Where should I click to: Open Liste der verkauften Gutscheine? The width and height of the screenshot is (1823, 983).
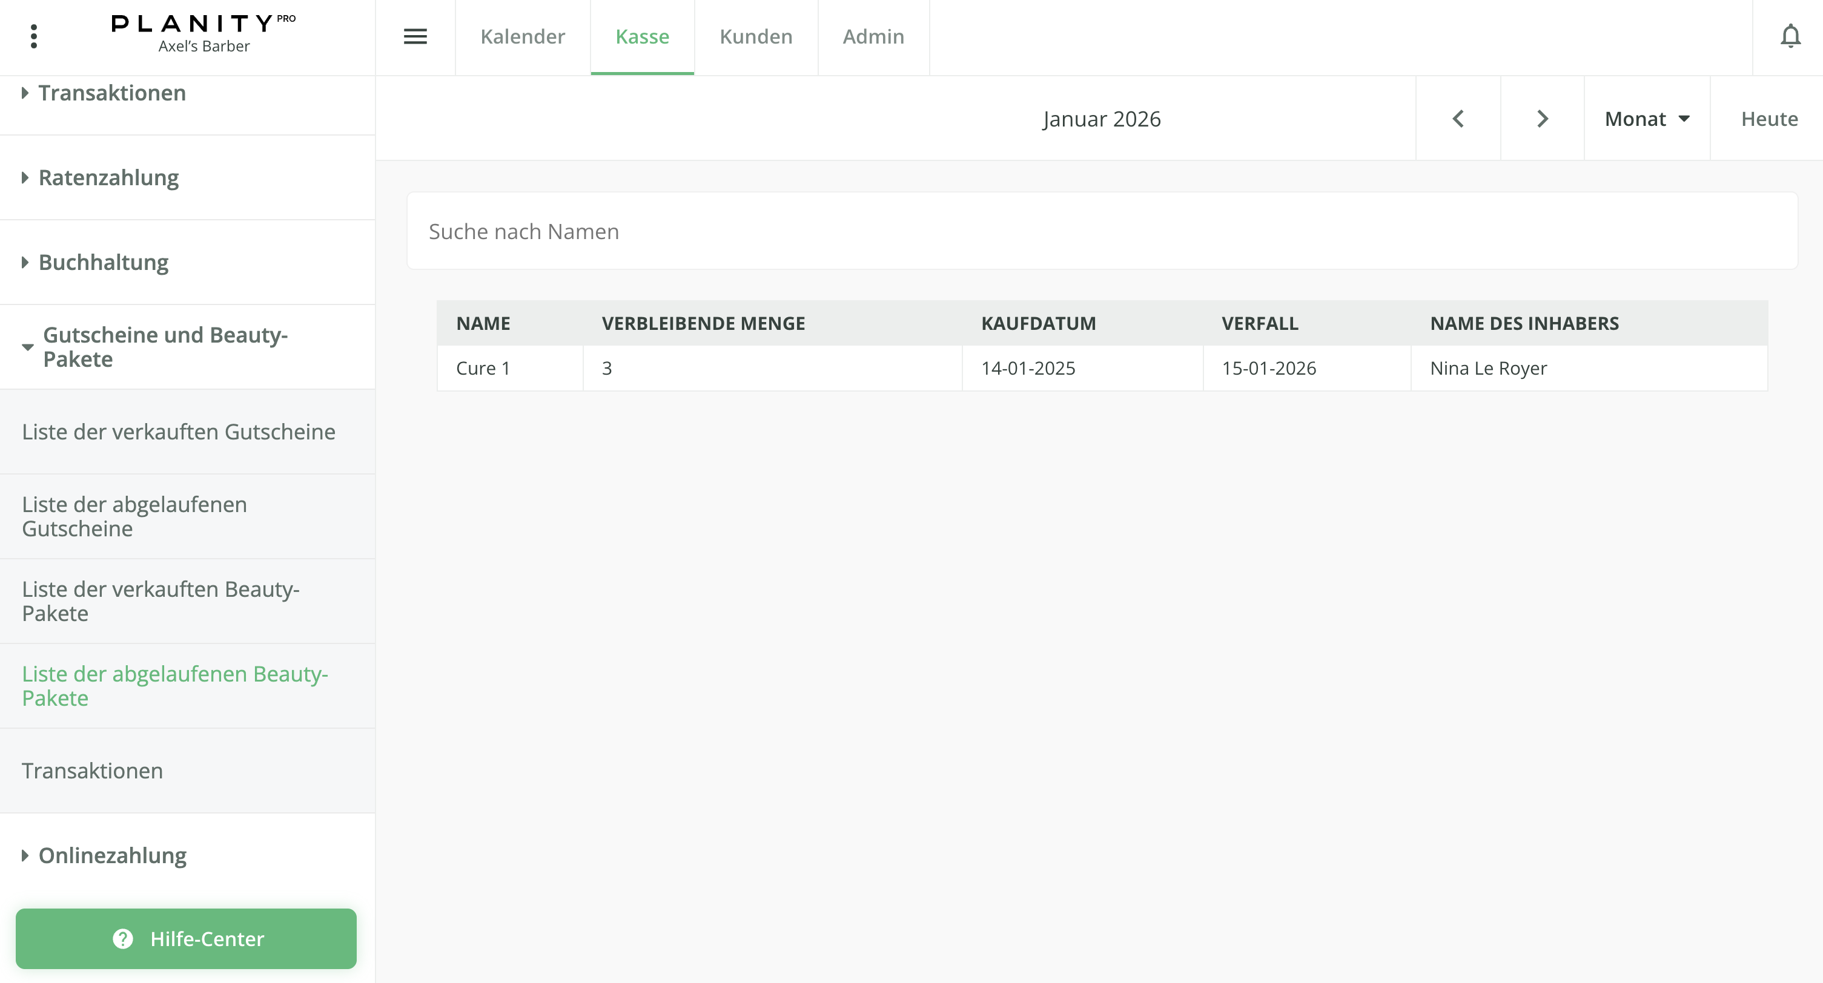point(178,432)
